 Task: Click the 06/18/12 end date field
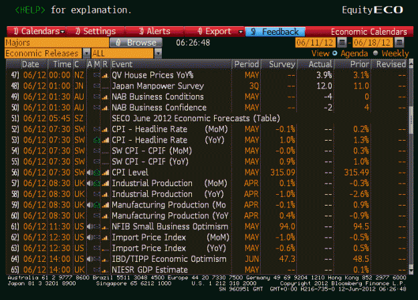(373, 42)
